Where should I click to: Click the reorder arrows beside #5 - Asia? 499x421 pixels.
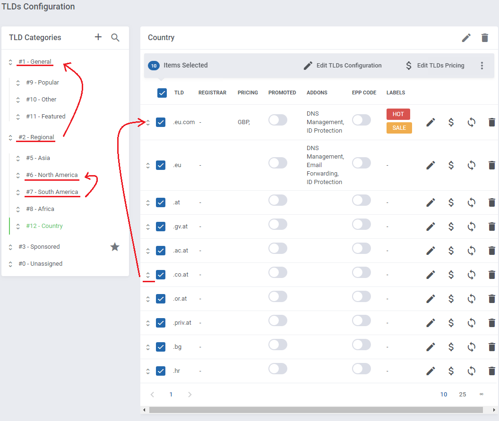pyautogui.click(x=18, y=158)
